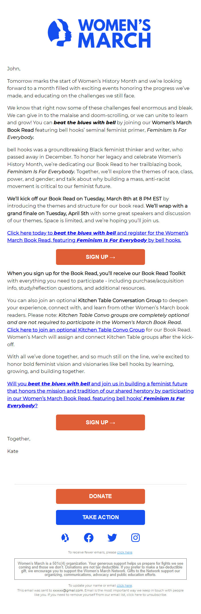
Task: Click the bottom SIGN UP button
Action: (x=100, y=422)
